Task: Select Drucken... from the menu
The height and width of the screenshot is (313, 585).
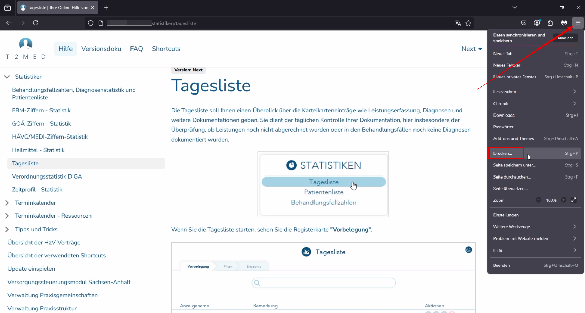Action: click(x=503, y=153)
